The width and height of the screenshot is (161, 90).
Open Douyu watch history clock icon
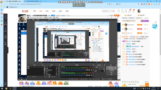(118, 10)
